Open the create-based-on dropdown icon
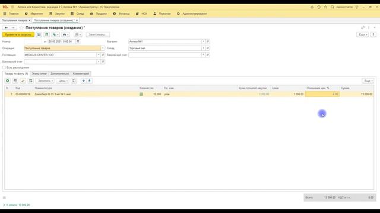Screen dimensions: 380x213 [x=55, y=34]
